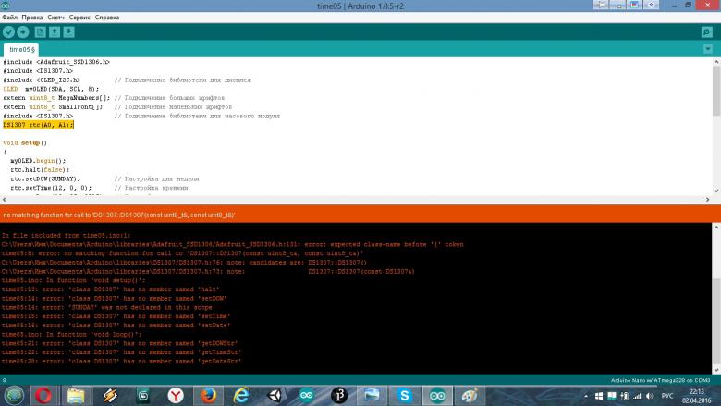Click the '#include <OLED_I2C.h>' code line
Image resolution: width=721 pixels, height=406 pixels.
pos(42,80)
